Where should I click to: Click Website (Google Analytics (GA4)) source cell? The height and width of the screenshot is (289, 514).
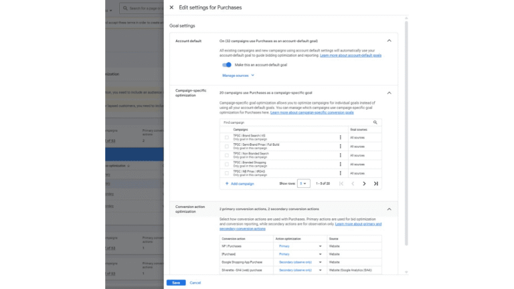[x=351, y=270]
